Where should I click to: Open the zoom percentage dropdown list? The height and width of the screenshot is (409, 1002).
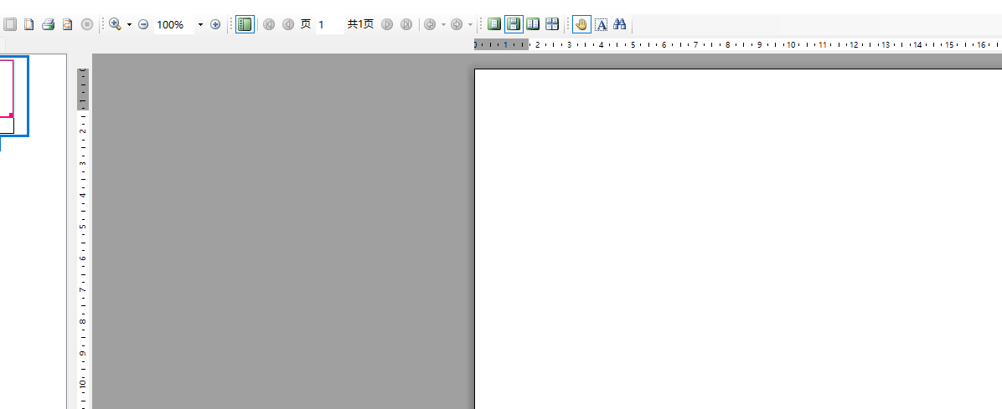[200, 24]
